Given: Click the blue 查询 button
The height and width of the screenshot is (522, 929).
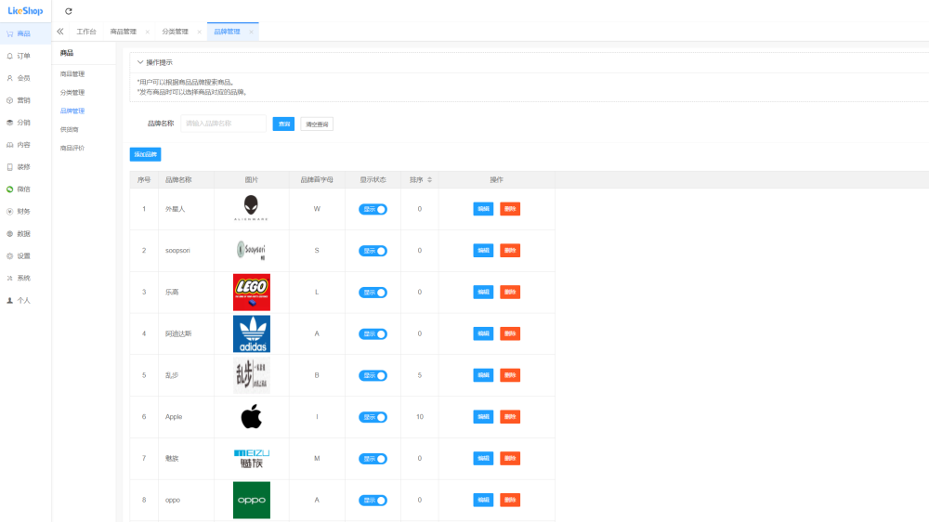Looking at the screenshot, I should (x=283, y=124).
